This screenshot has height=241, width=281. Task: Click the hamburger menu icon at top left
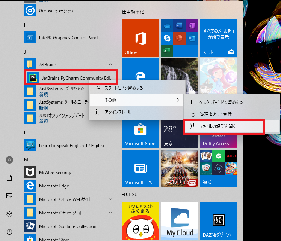[9, 12]
